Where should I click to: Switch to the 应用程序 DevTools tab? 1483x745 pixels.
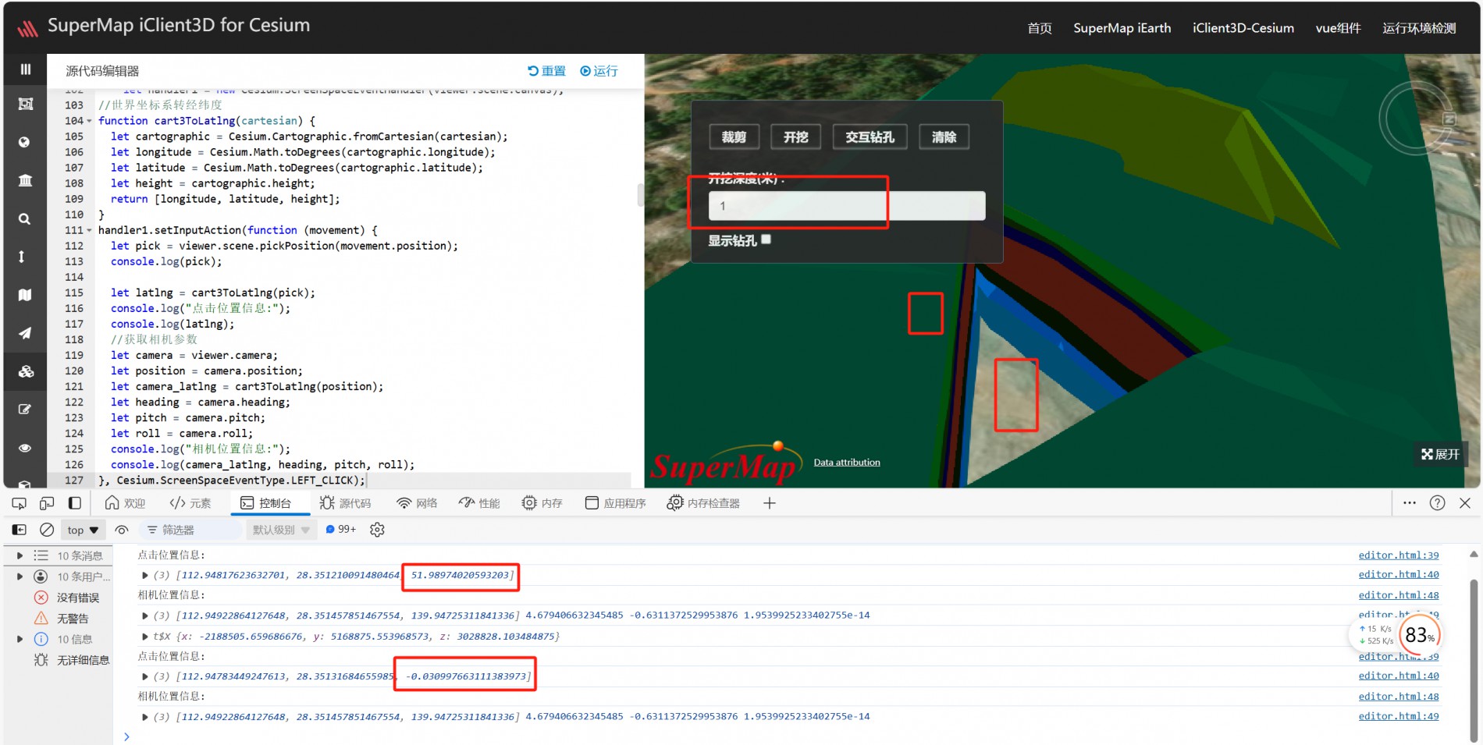(616, 503)
